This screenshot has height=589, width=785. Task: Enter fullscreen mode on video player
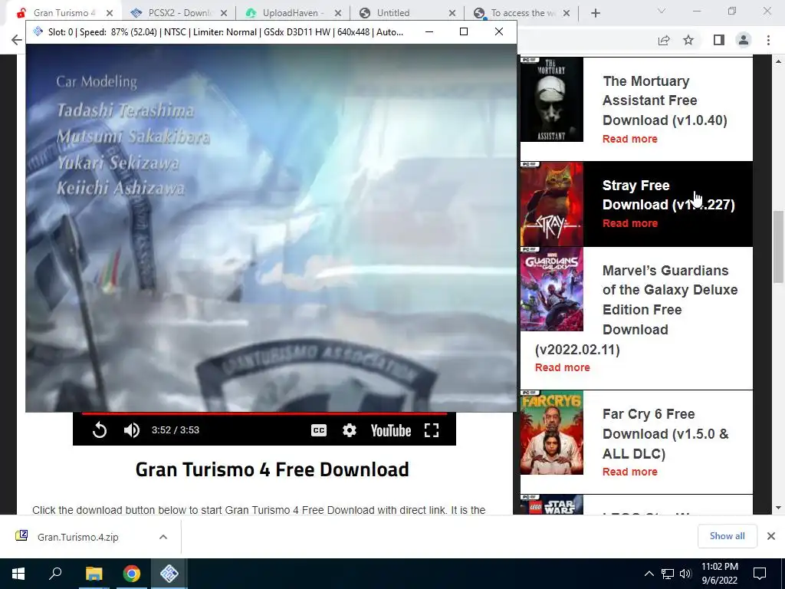432,430
